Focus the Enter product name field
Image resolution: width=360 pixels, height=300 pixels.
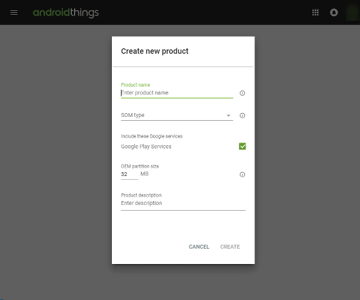tap(177, 93)
